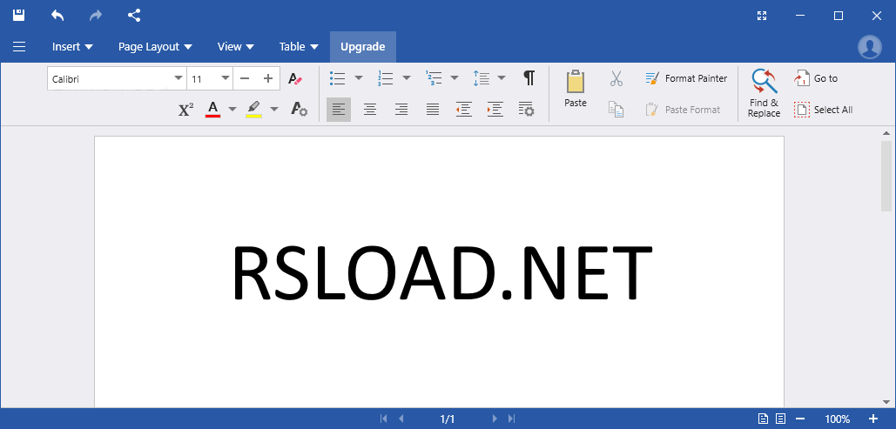This screenshot has width=896, height=429.
Task: Open the yellow highlight color dropdown
Action: (x=274, y=110)
